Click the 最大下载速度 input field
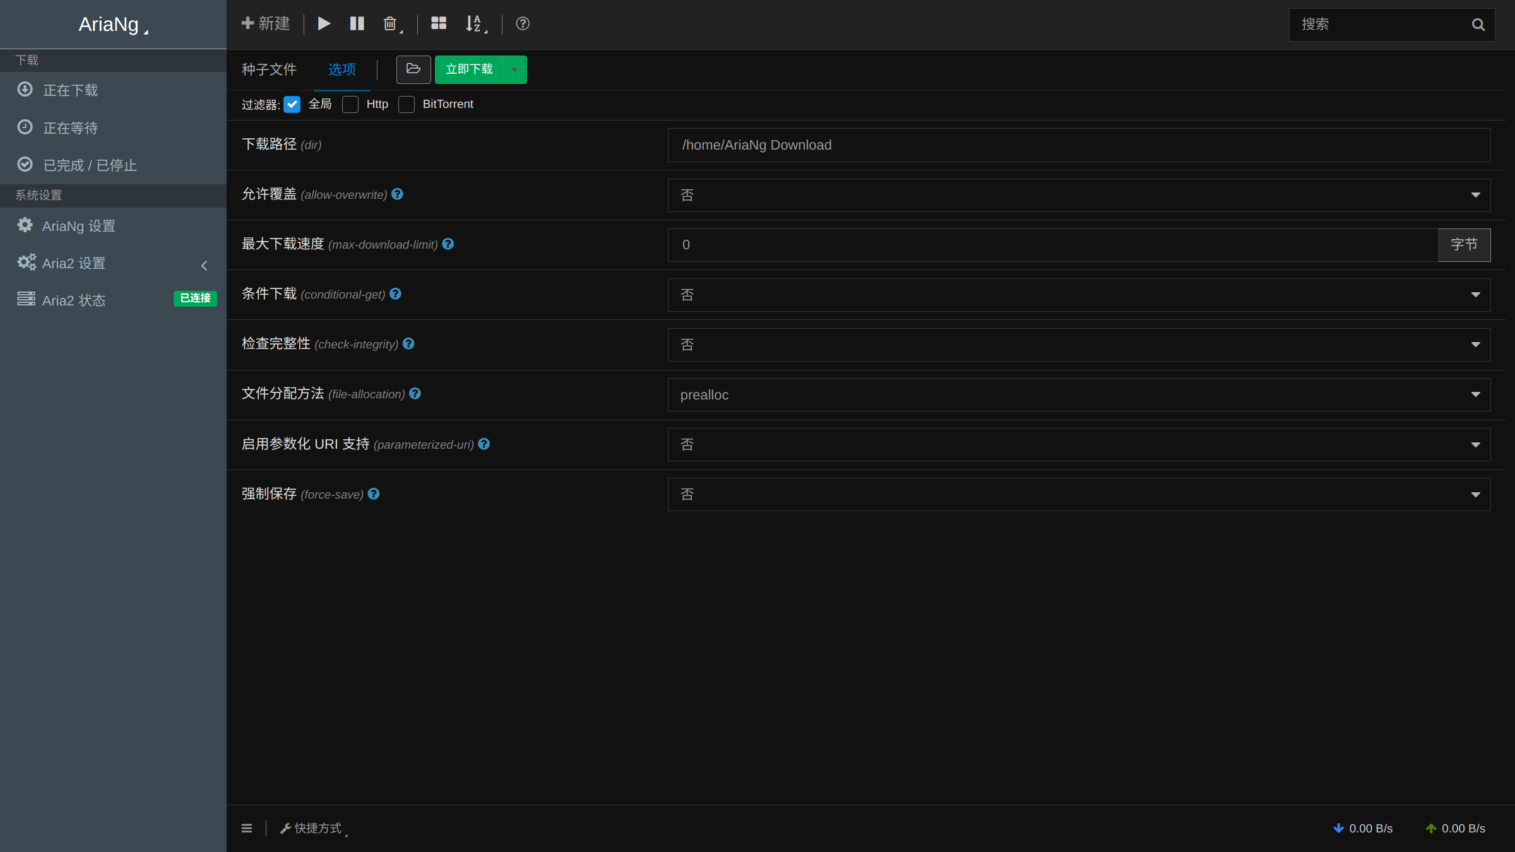The width and height of the screenshot is (1515, 852). 1052,245
